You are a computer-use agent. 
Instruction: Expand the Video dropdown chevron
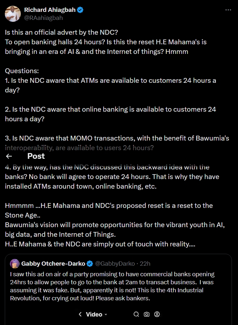[106, 314]
